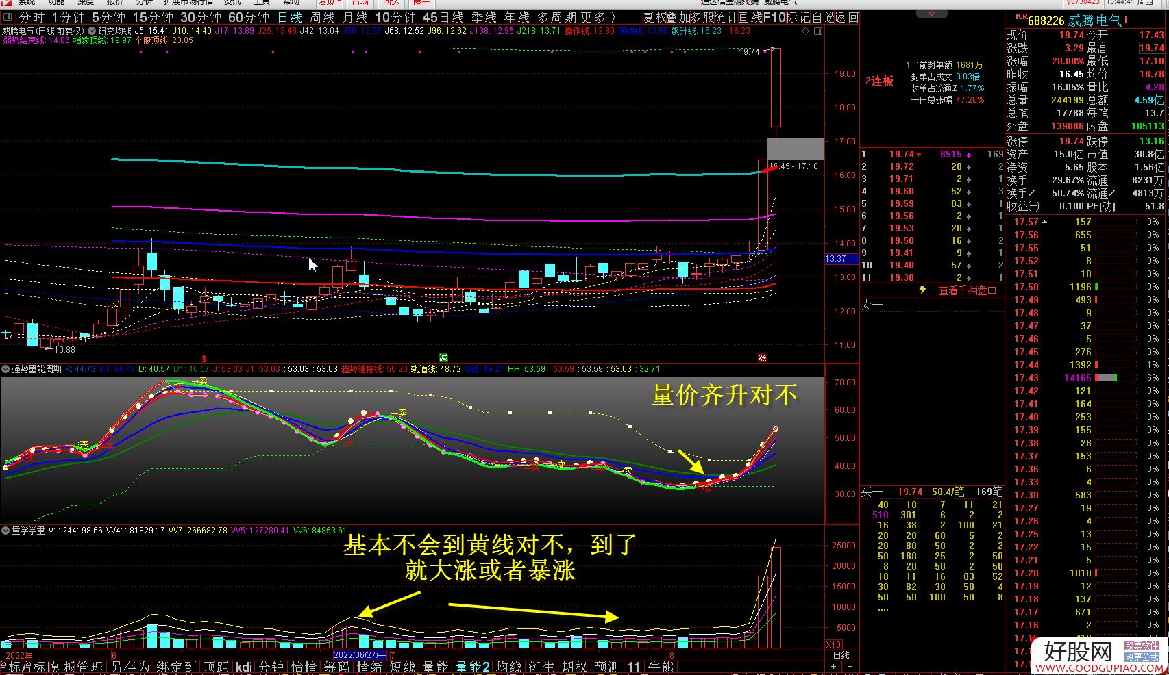Select the kdi indicator tab

point(244,667)
